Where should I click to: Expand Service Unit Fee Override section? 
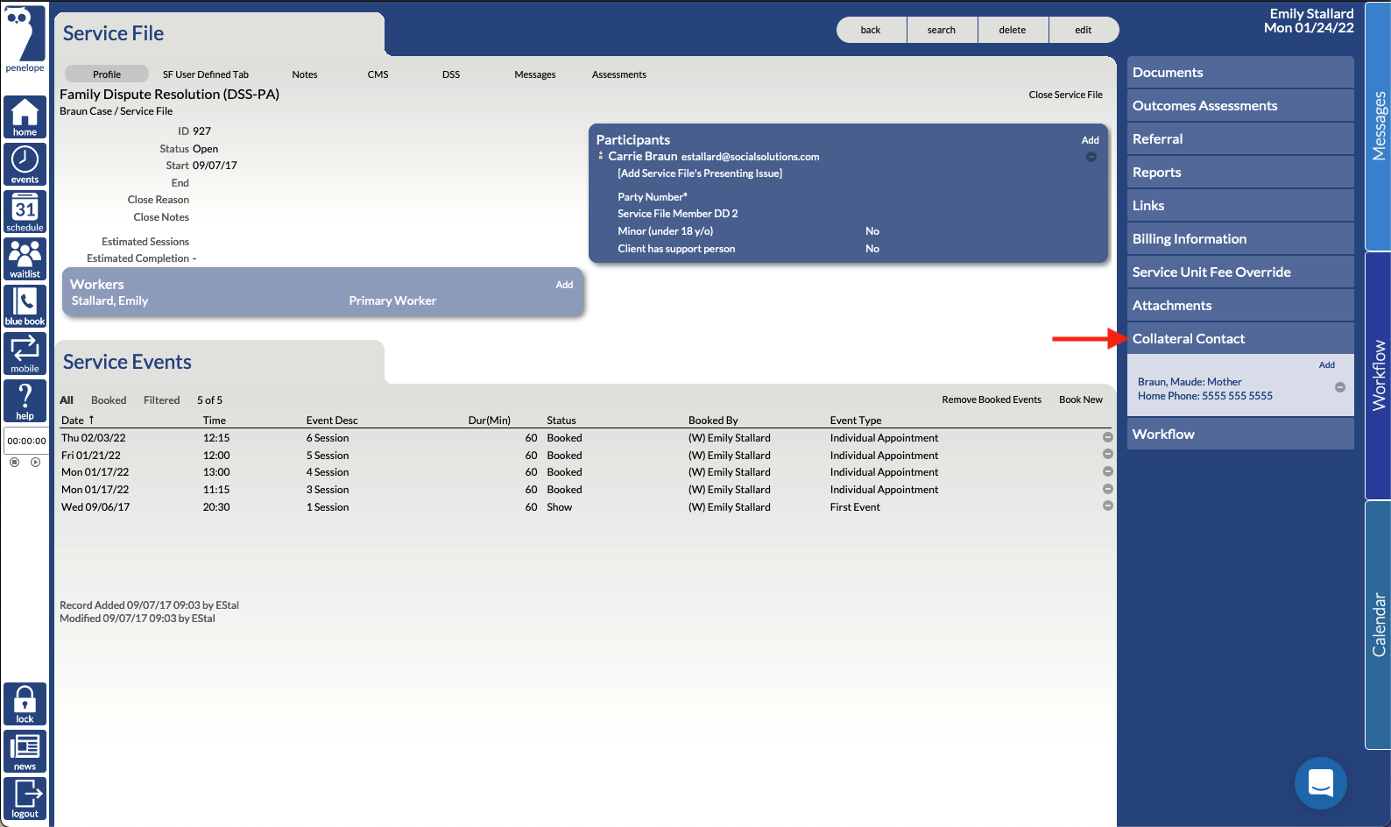click(1240, 272)
